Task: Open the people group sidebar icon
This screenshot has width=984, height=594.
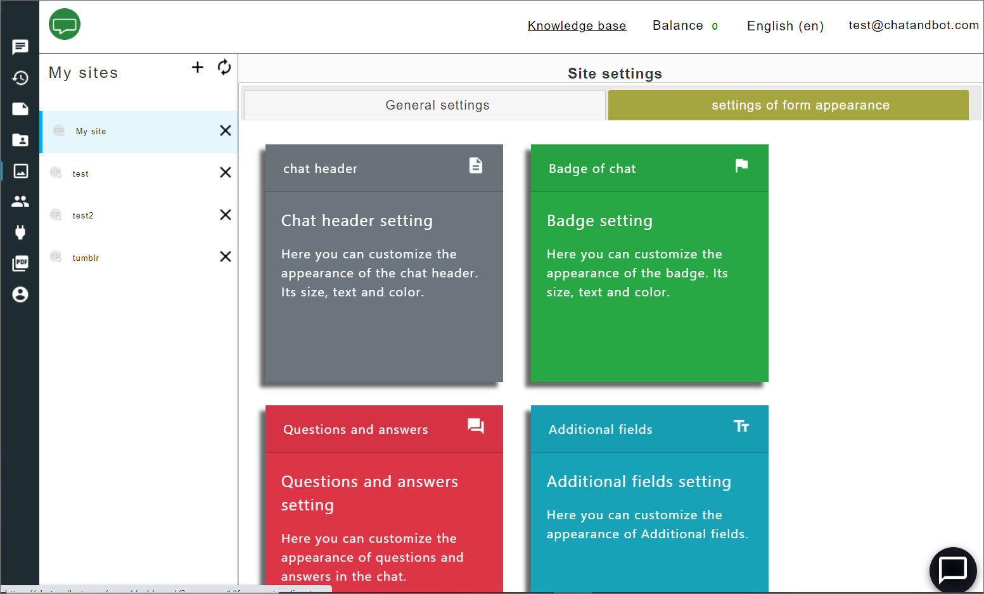Action: tap(20, 201)
